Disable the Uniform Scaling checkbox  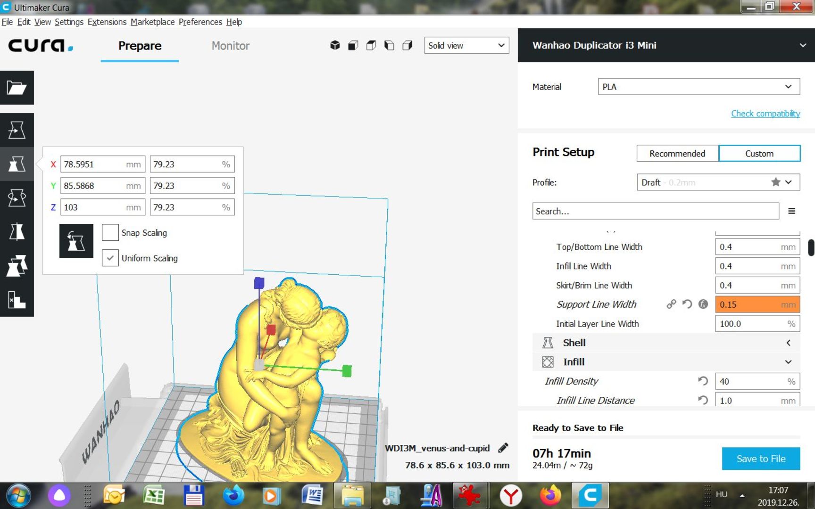pyautogui.click(x=110, y=258)
